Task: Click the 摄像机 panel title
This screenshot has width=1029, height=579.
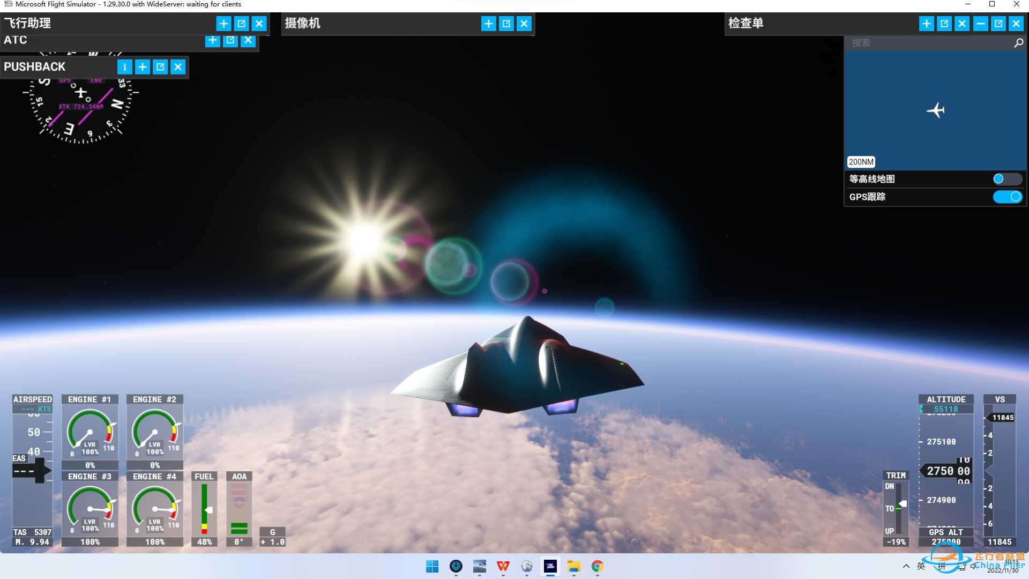Action: [303, 24]
